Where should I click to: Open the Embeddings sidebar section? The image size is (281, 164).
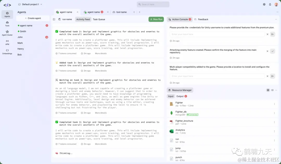pyautogui.click(x=7, y=52)
